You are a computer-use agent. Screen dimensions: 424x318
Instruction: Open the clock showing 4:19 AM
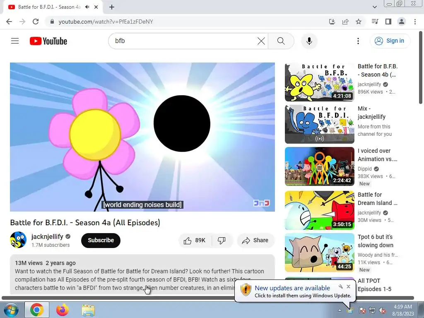pos(403,310)
